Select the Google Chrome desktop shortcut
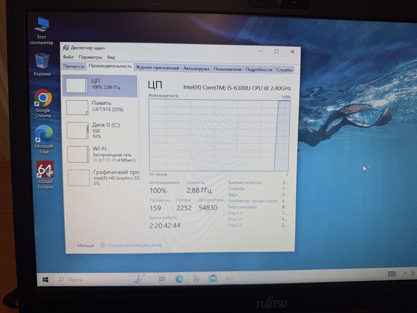 (x=43, y=104)
